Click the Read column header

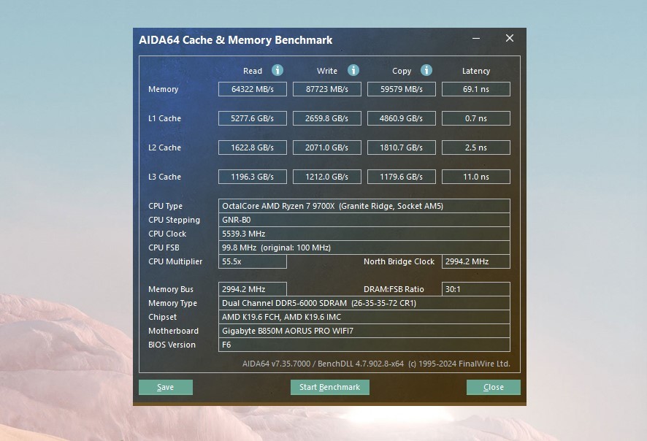(253, 71)
